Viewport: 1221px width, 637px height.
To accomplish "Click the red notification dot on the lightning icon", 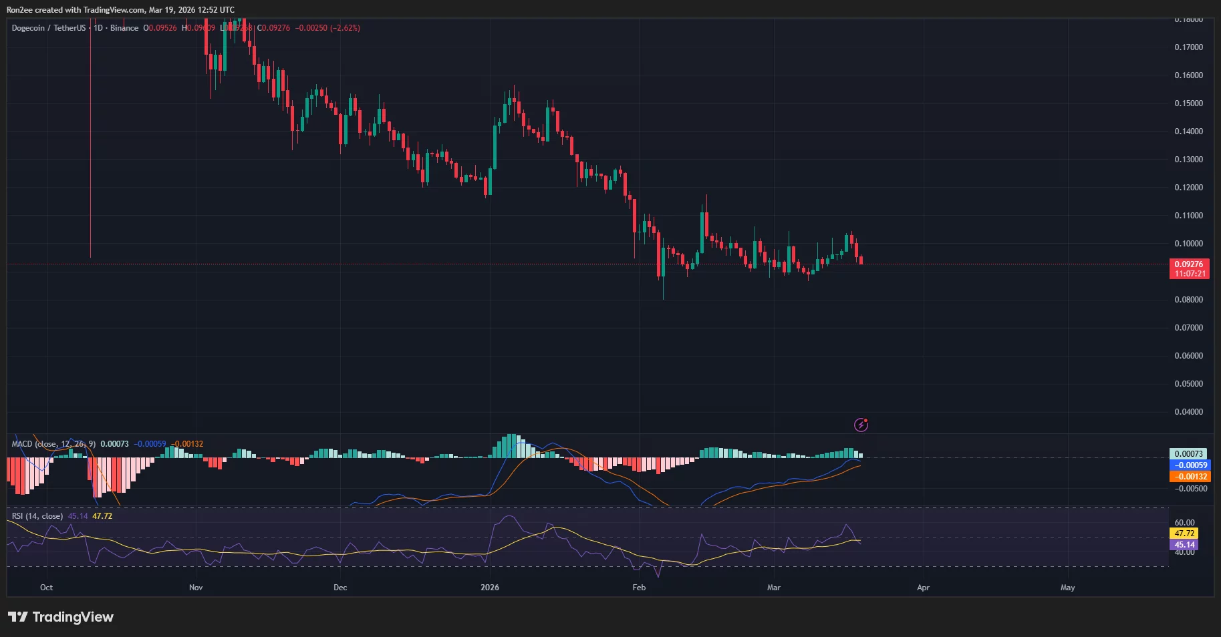I will coord(865,420).
